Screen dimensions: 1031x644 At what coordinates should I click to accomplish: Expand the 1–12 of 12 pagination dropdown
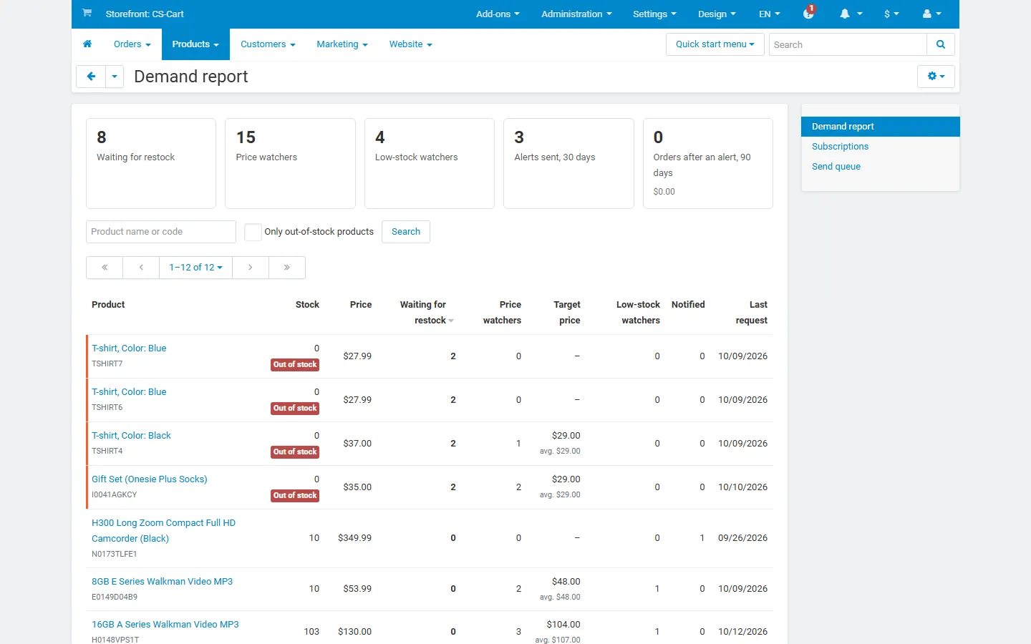(196, 268)
